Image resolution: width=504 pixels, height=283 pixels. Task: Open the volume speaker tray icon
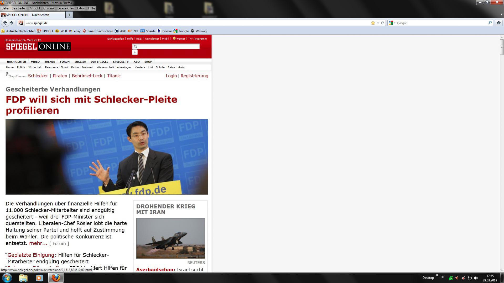click(476, 278)
